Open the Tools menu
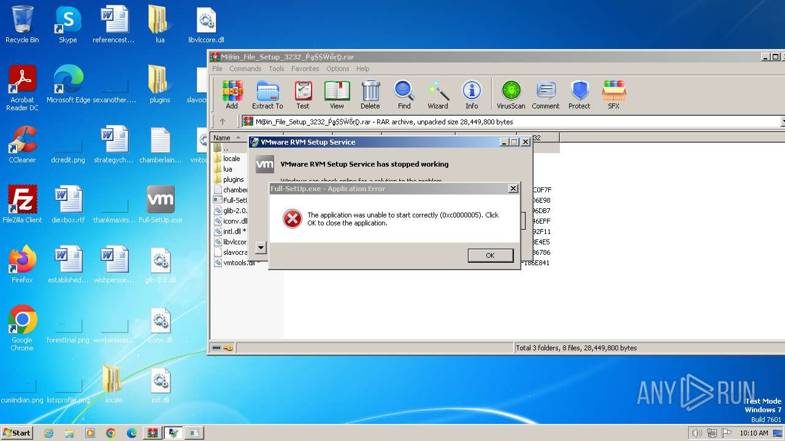The image size is (785, 441). (277, 69)
